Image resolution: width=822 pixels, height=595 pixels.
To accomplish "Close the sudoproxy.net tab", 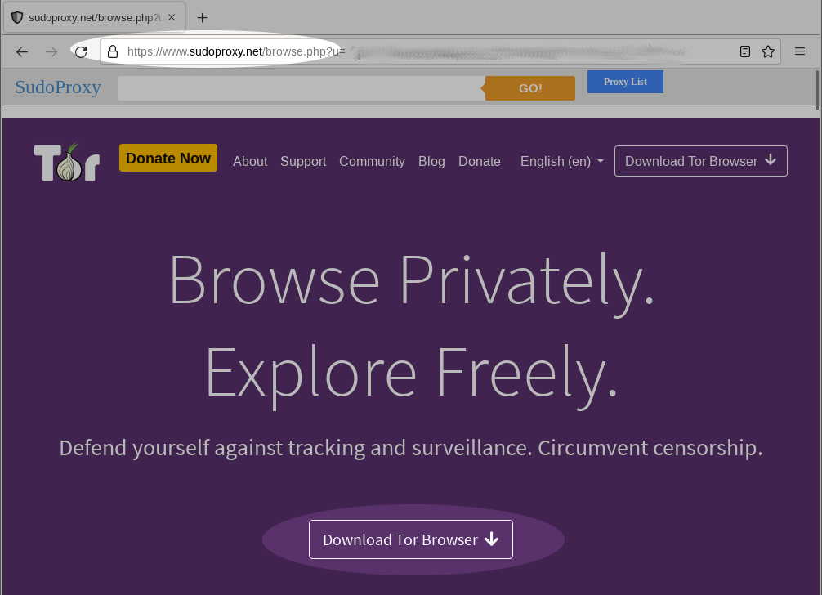I will [x=172, y=17].
